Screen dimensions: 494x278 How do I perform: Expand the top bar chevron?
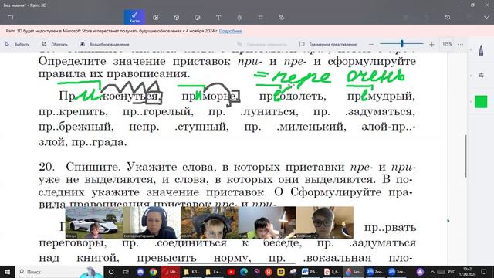486,17
